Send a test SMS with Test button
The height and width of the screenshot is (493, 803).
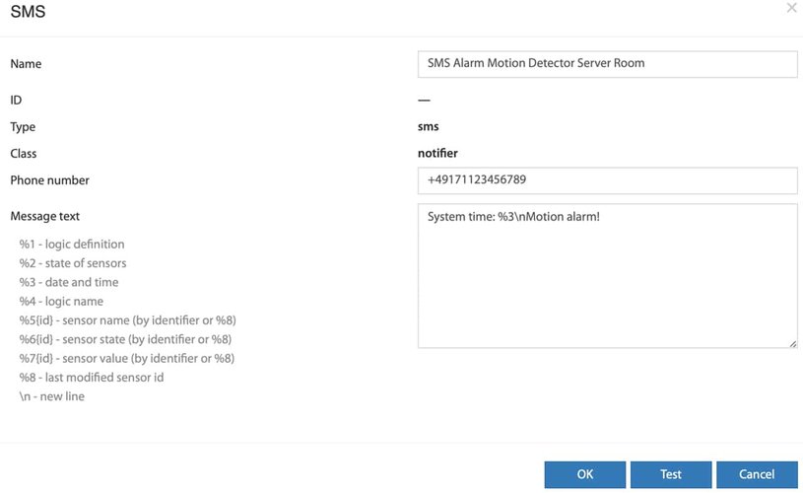[671, 474]
